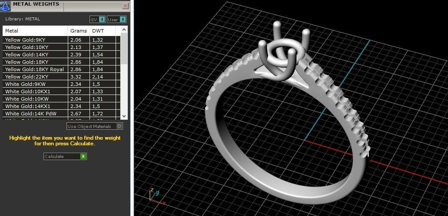Image resolution: width=448 pixels, height=216 pixels.
Task: Sort by the Grams column header
Action: (79, 31)
